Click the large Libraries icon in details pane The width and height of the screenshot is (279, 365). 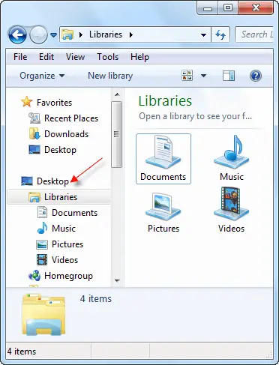43,314
